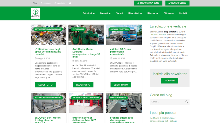Expand the Risorse menu chevron

157,13
